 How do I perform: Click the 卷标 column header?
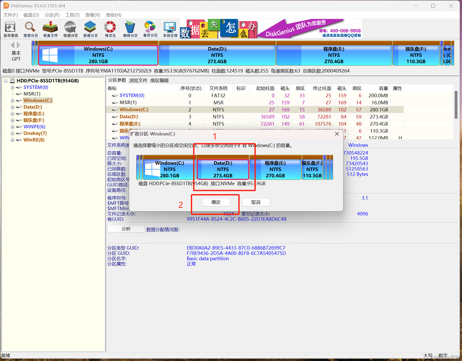coord(142,88)
